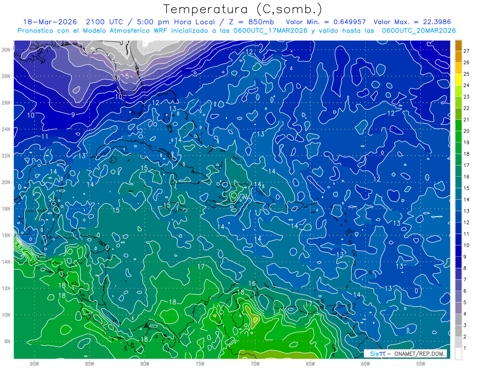
Task: Select the color bar scale label 22
Action: tap(467, 108)
